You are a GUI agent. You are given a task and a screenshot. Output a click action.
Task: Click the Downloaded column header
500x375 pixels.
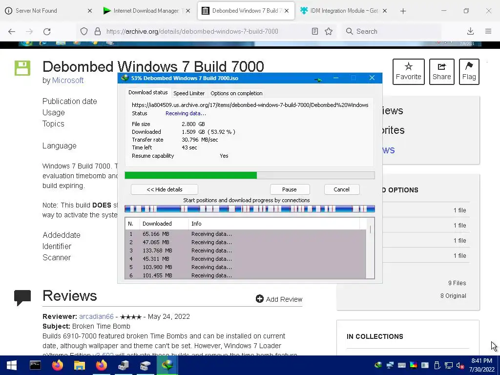[x=164, y=224]
